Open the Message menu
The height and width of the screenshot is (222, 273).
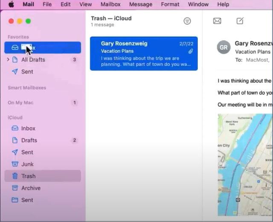[x=141, y=4]
